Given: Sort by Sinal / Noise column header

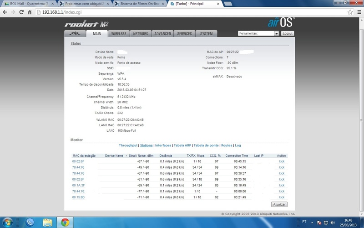Looking at the screenshot, I should [141, 155].
